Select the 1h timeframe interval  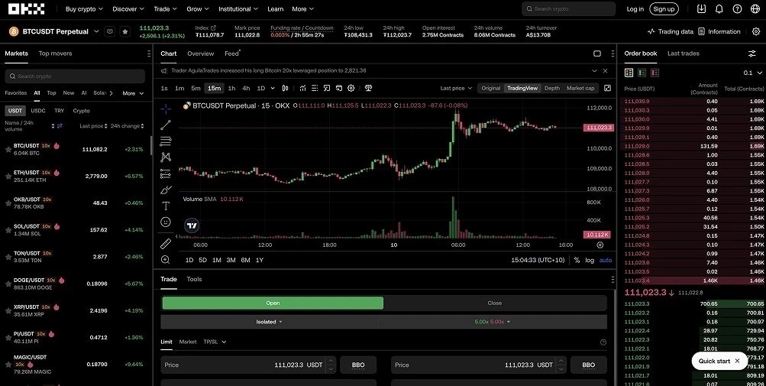coord(231,88)
